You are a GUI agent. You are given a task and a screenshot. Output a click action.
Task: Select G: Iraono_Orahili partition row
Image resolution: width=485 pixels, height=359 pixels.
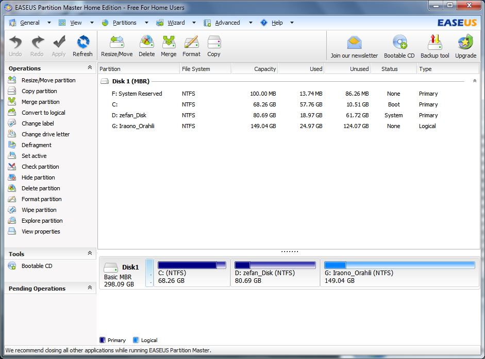pyautogui.click(x=289, y=126)
